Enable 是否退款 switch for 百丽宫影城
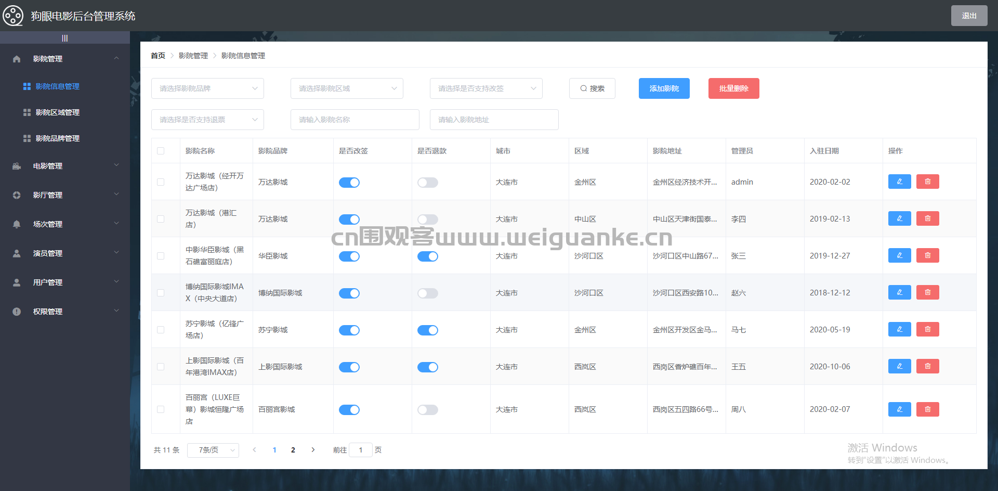This screenshot has width=998, height=491. [428, 410]
